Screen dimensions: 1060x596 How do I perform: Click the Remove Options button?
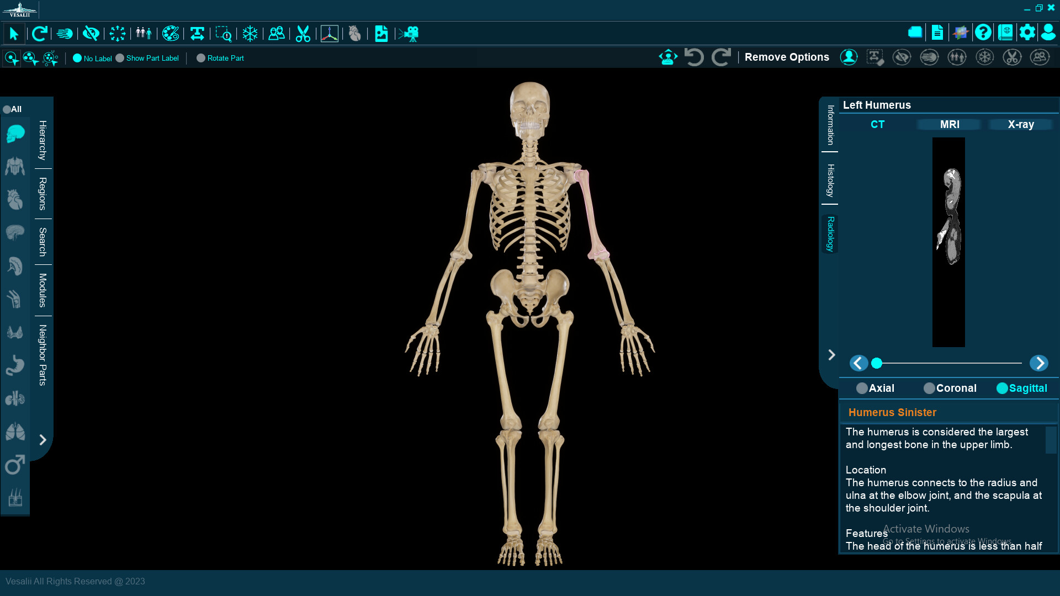(786, 57)
